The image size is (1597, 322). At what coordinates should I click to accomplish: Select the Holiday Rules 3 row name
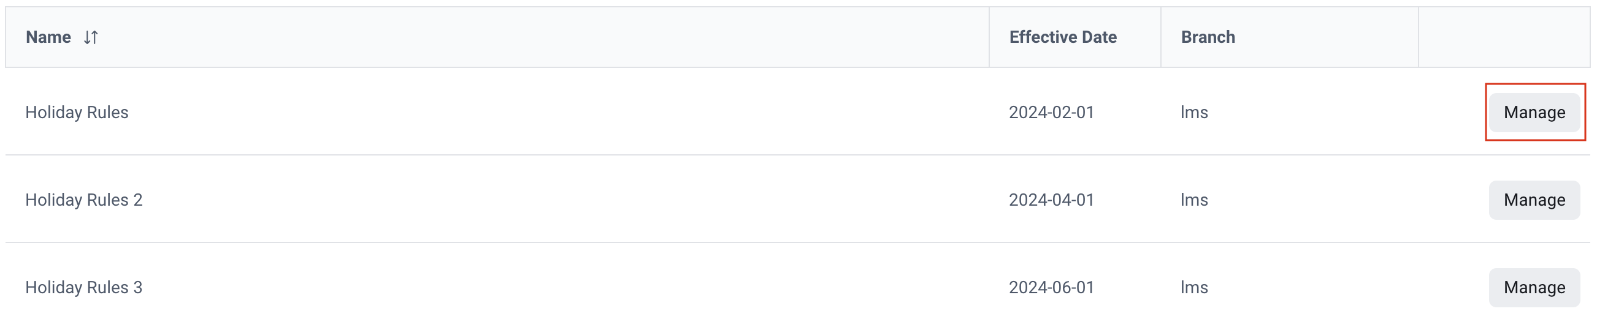coord(83,286)
